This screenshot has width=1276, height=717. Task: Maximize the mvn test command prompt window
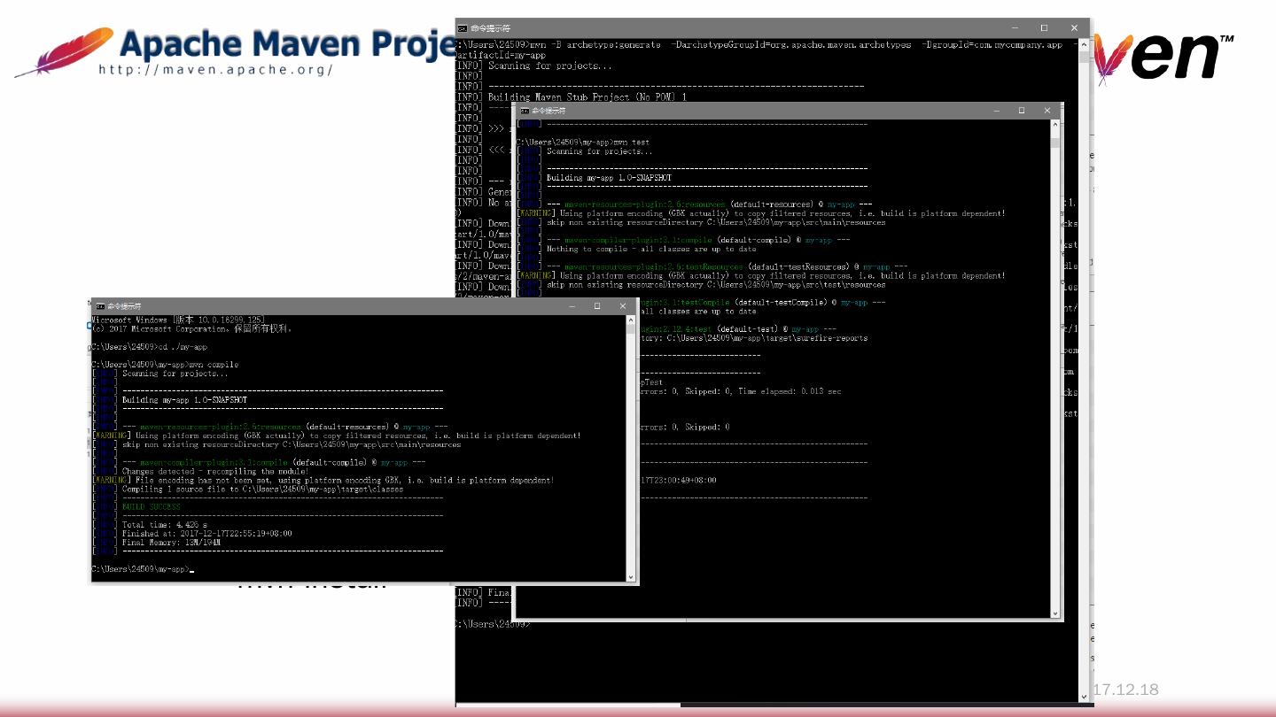(x=1022, y=111)
